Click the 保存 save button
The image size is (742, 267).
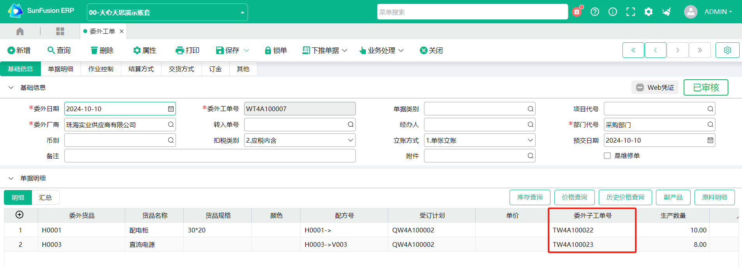click(228, 50)
